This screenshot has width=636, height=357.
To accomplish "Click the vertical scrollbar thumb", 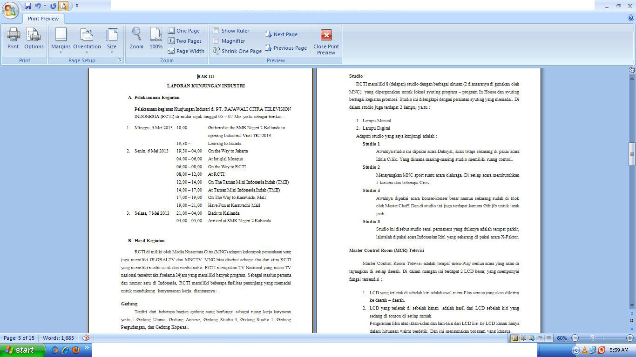I will [x=632, y=154].
